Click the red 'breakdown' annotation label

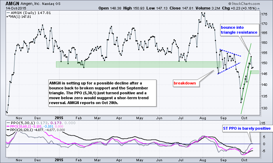[185, 83]
